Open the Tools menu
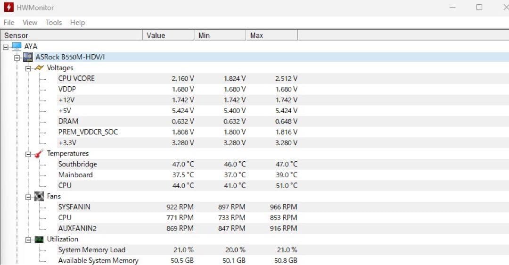 click(x=54, y=23)
